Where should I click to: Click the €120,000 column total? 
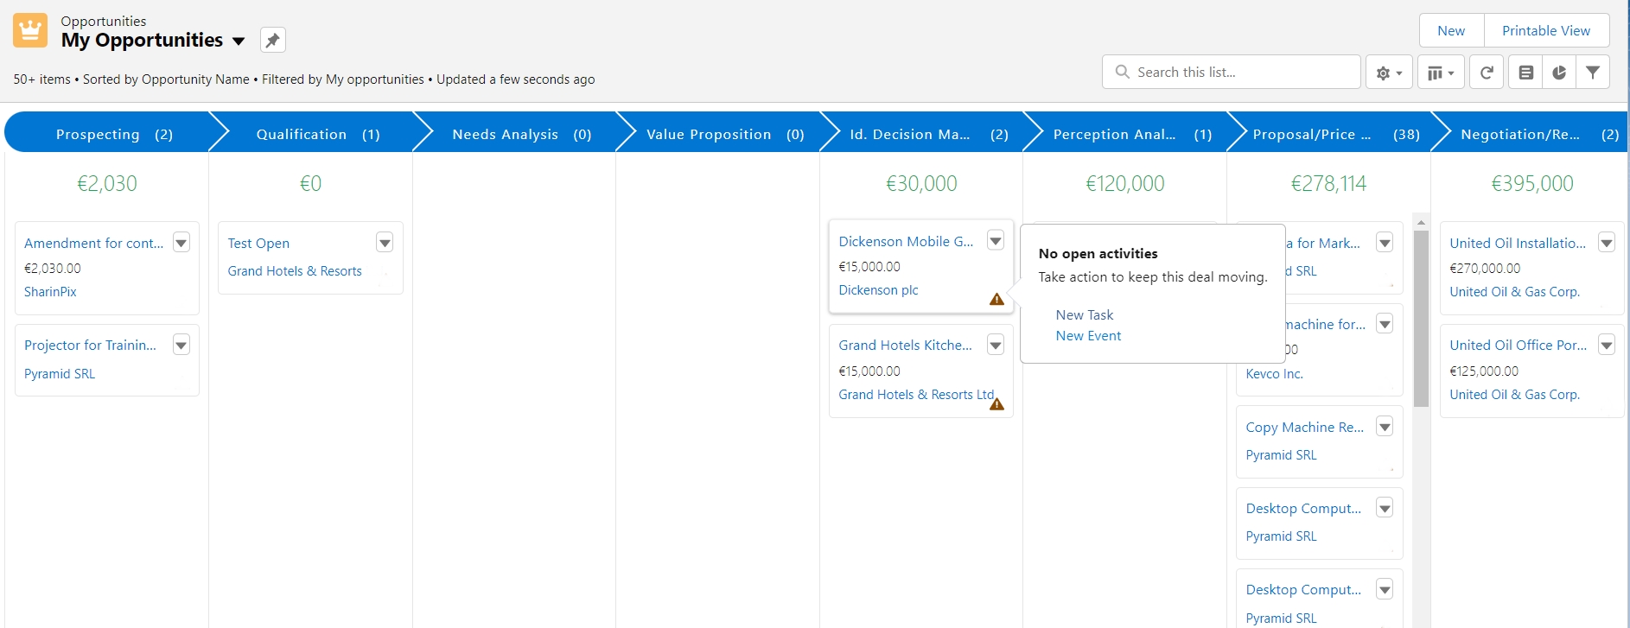click(1125, 184)
